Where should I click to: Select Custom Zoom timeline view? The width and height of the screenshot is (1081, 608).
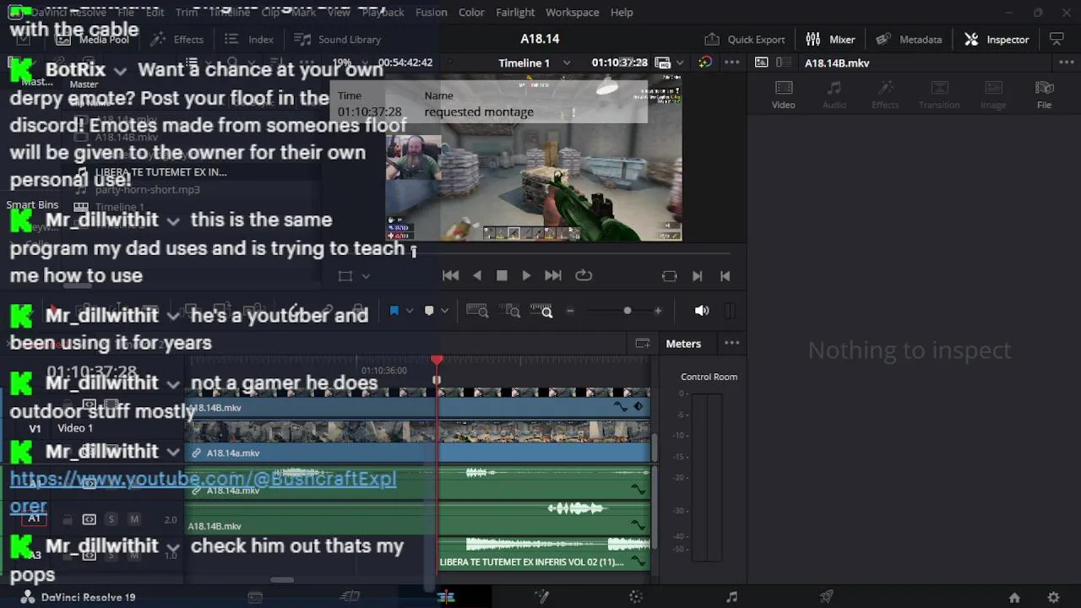click(x=541, y=311)
